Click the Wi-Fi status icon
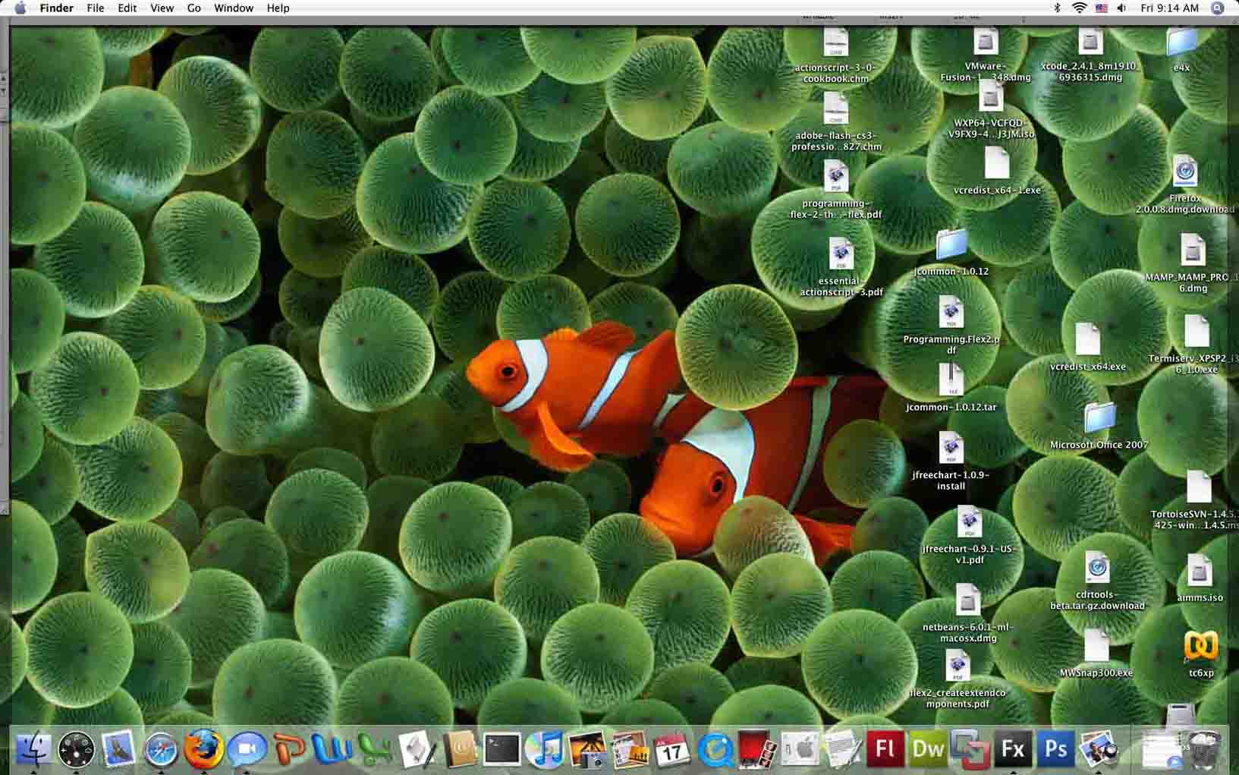This screenshot has width=1239, height=775. click(x=1079, y=8)
